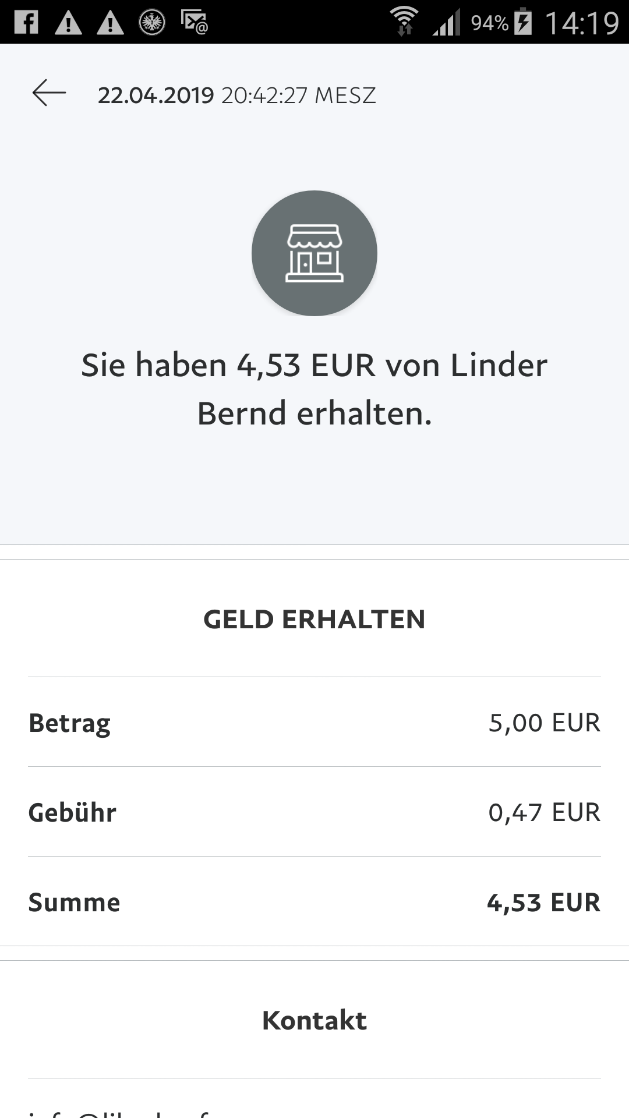This screenshot has height=1118, width=629.
Task: Tap the leftmost warning triangle icon
Action: point(68,23)
